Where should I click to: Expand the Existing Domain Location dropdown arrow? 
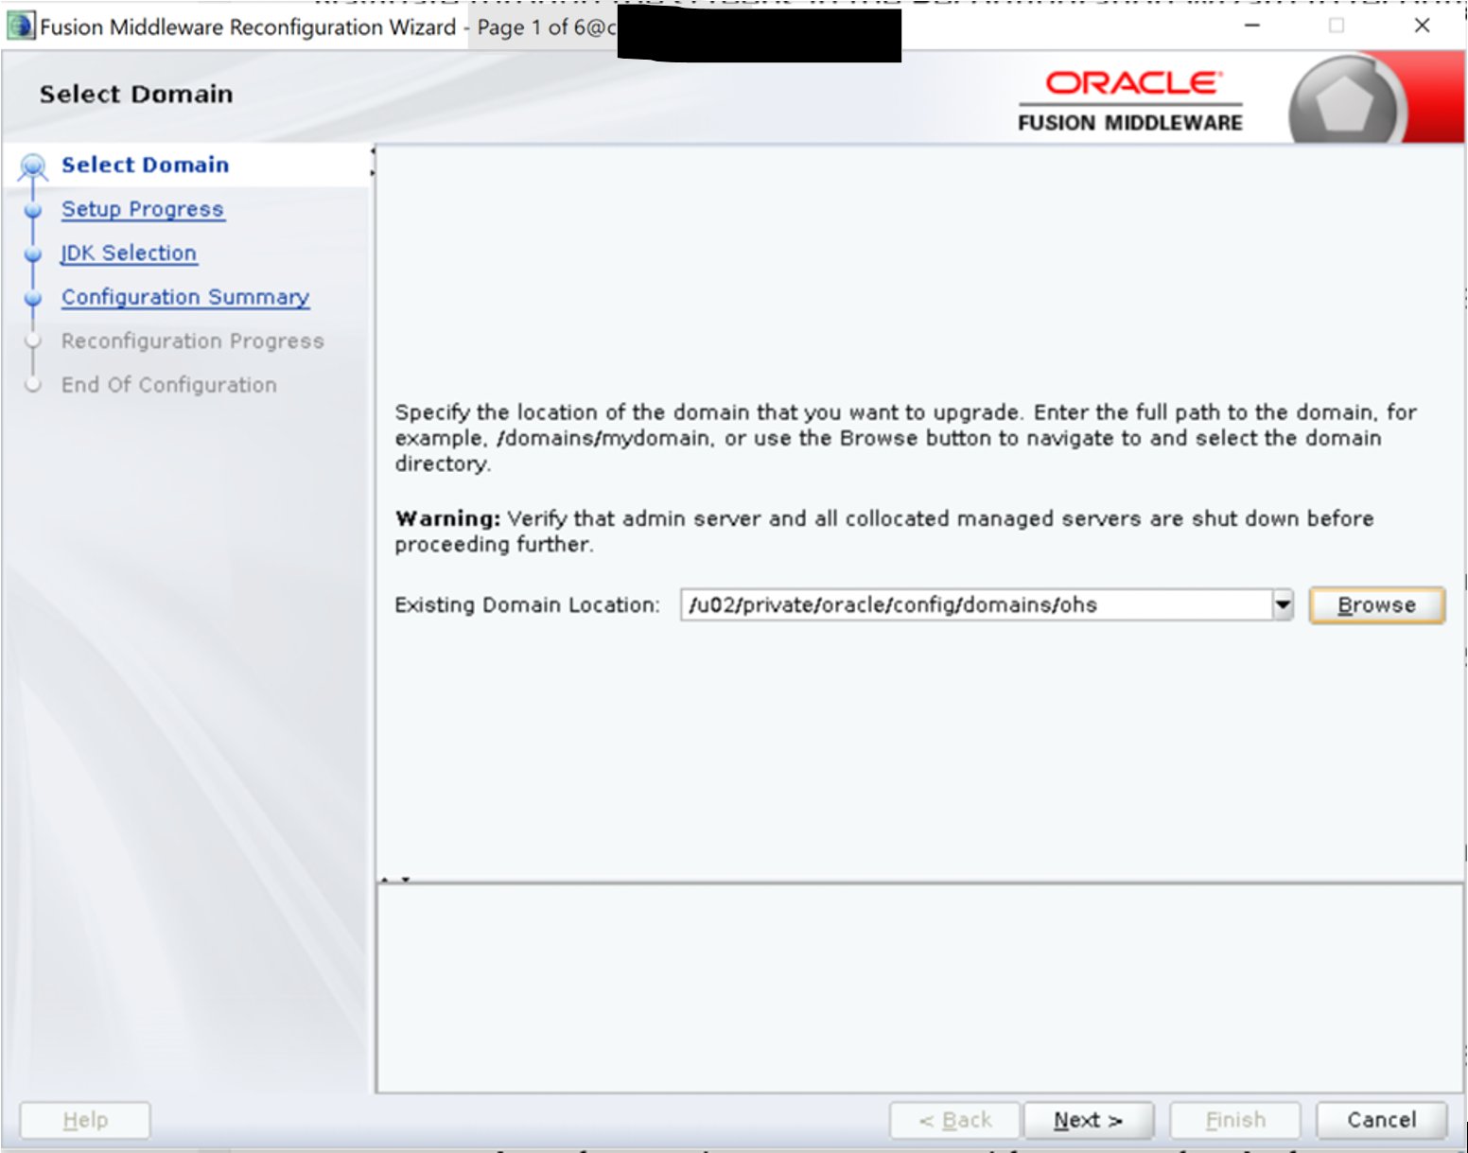click(1282, 604)
